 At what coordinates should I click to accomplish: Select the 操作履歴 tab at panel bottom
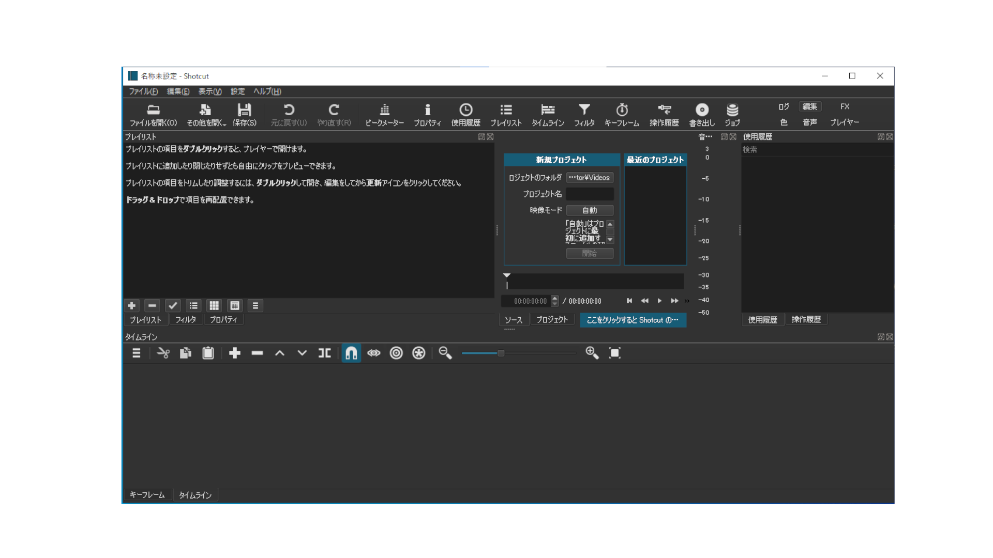click(806, 320)
